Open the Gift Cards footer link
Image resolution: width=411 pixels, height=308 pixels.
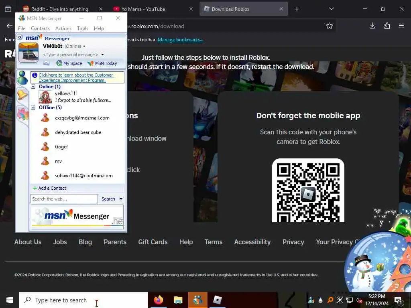pos(153,242)
